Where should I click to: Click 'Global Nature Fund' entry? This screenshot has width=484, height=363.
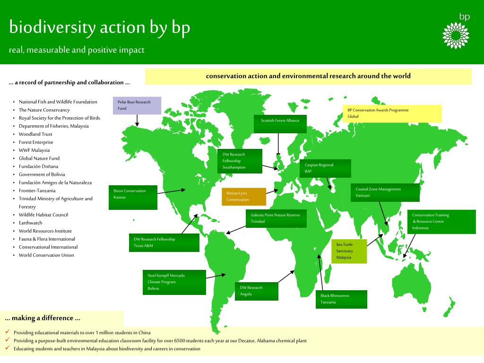tap(39, 158)
